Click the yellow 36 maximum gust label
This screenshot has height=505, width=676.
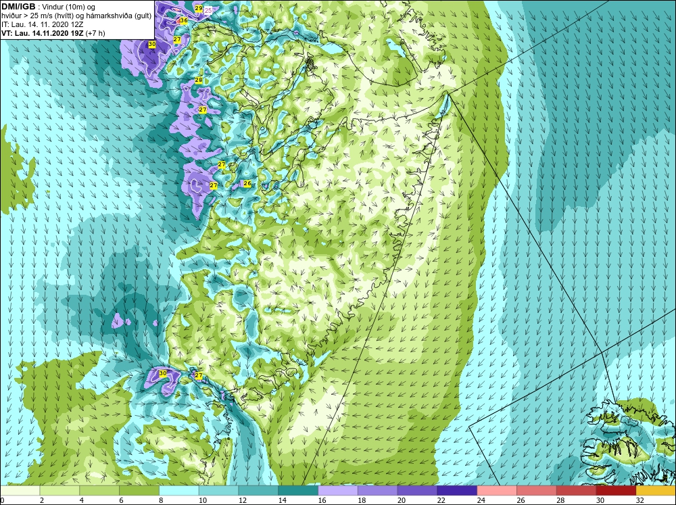click(x=184, y=20)
